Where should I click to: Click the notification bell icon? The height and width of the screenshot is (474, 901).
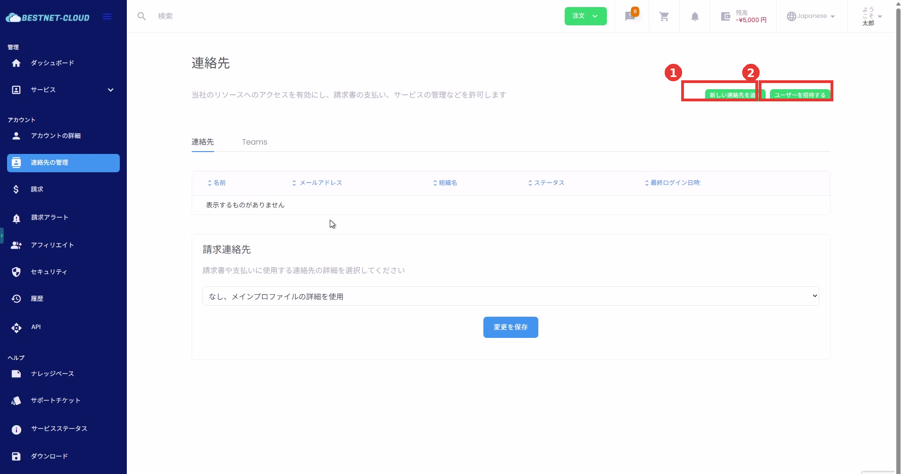(694, 16)
